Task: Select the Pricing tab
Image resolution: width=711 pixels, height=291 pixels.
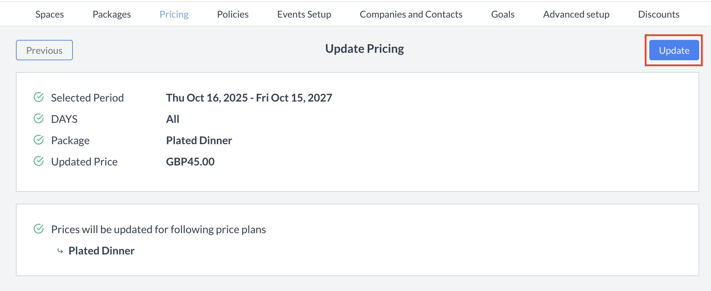Action: [174, 14]
